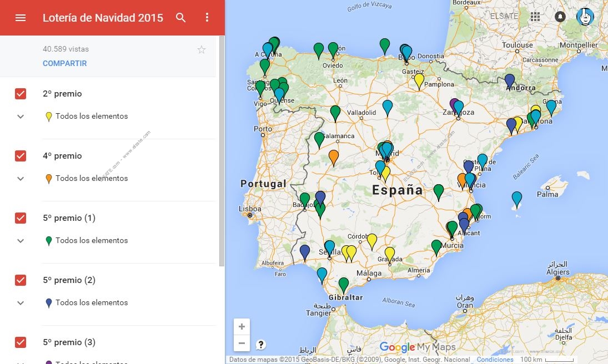Click the green pin on the Cantabrian coast
The image size is (608, 364).
(x=385, y=46)
